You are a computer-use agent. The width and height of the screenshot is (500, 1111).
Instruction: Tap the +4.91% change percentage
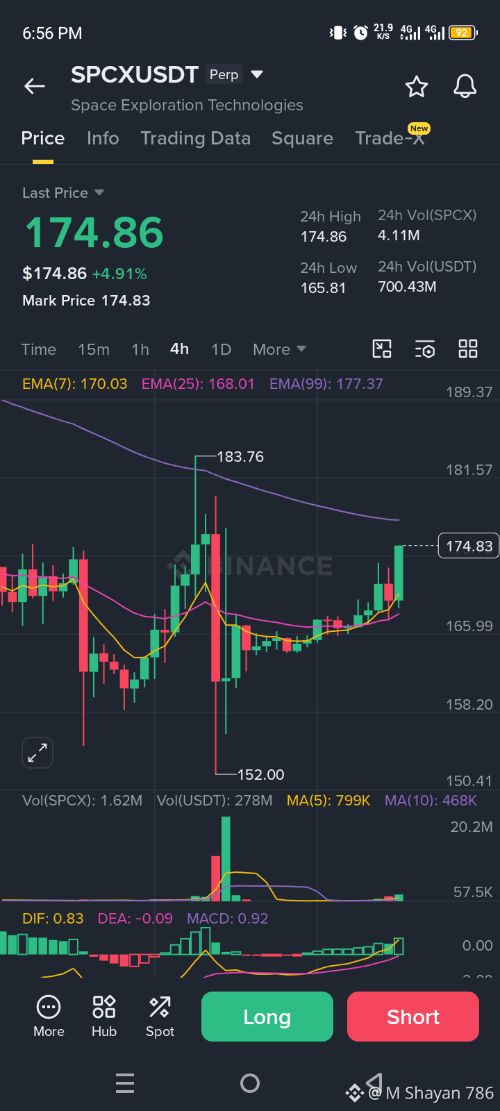point(119,274)
